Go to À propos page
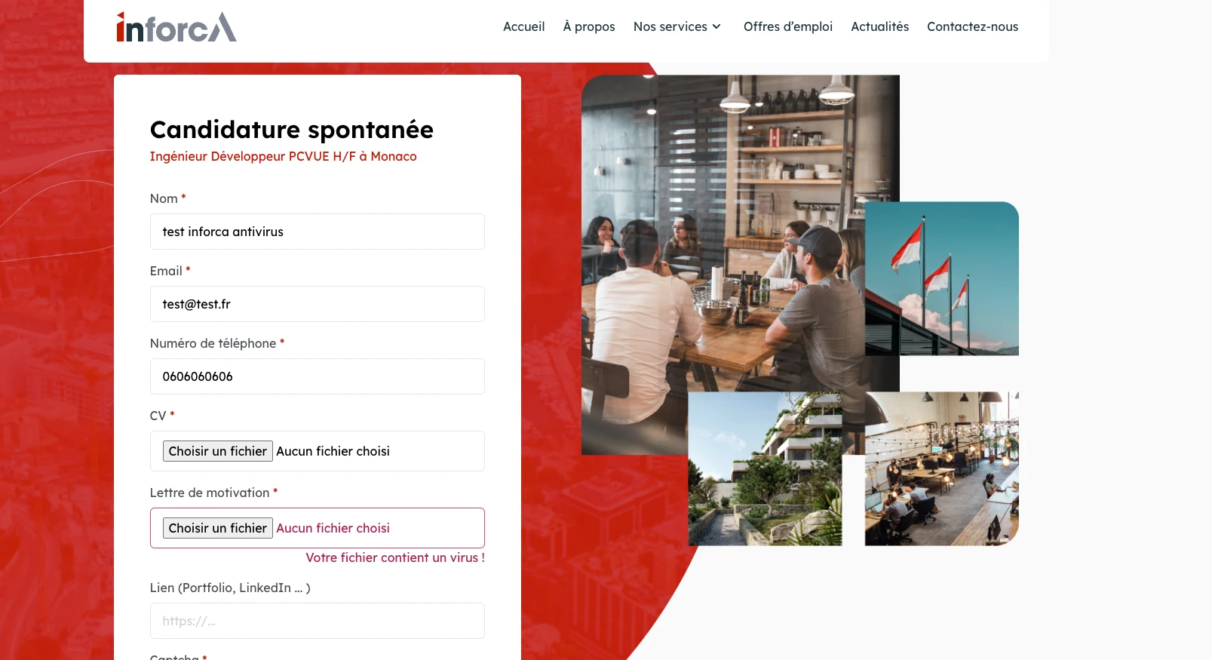 588,26
